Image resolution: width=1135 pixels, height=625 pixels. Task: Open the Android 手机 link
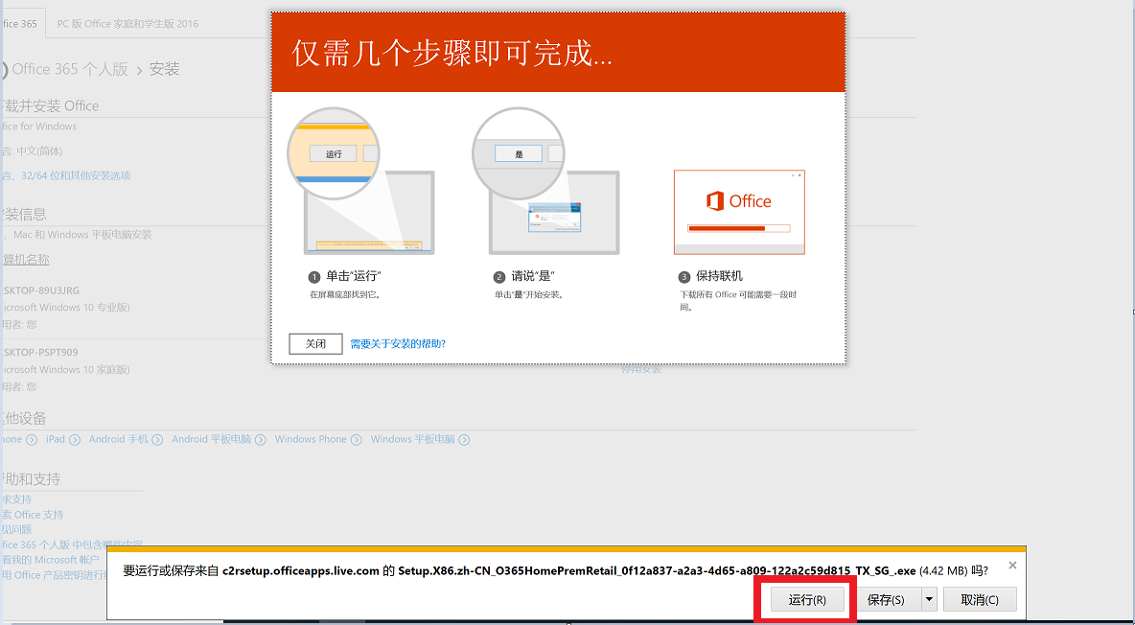click(119, 439)
